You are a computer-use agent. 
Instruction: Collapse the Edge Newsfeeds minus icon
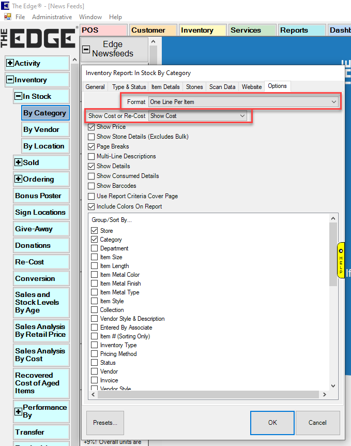click(x=86, y=50)
